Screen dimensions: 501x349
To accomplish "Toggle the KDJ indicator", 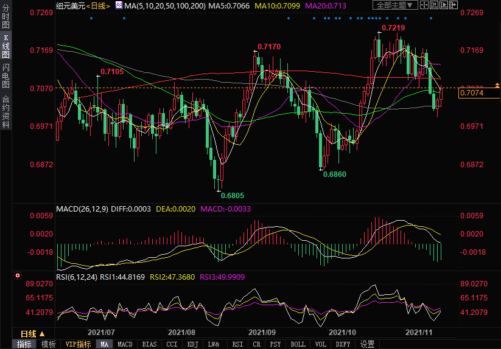I will pyautogui.click(x=192, y=344).
